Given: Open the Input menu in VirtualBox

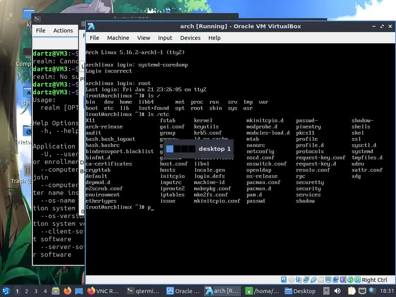Looking at the screenshot, I should pos(165,38).
